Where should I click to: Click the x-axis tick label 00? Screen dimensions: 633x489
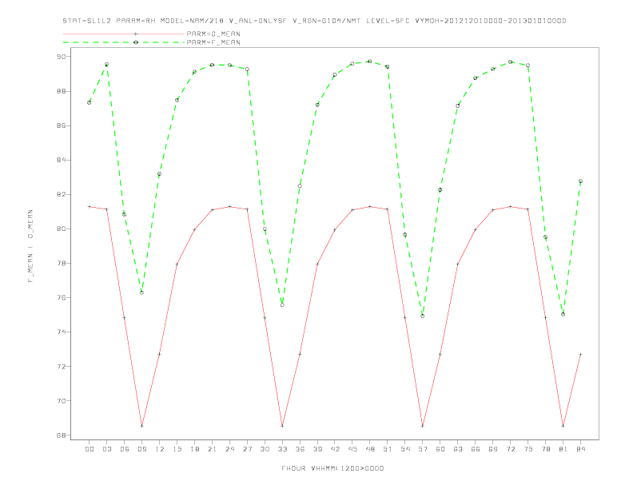90,449
